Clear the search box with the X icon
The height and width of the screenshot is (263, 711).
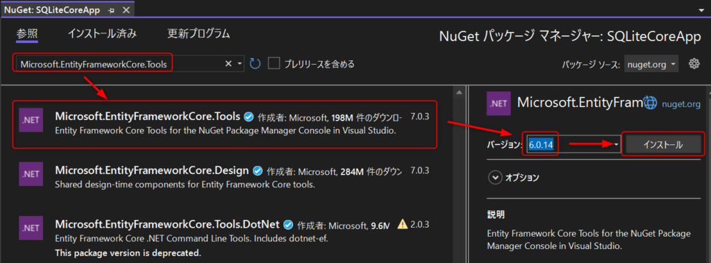coord(228,64)
